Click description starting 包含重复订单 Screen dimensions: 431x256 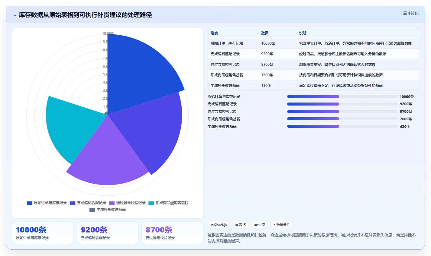point(355,43)
